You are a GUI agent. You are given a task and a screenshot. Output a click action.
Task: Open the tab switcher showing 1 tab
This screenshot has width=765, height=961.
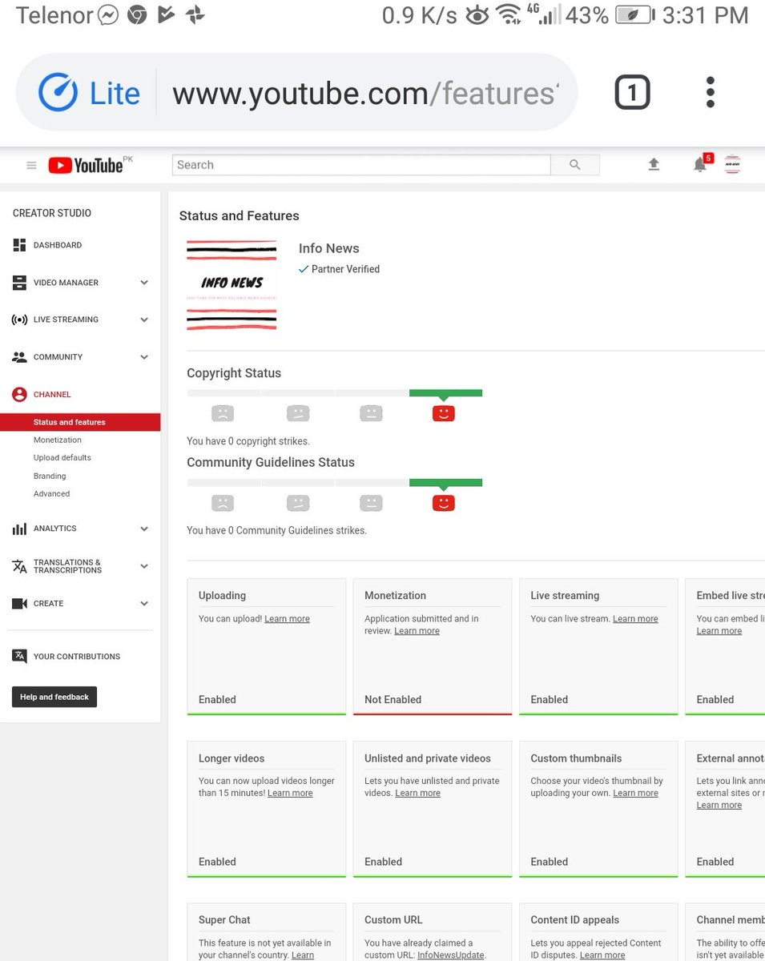[632, 93]
